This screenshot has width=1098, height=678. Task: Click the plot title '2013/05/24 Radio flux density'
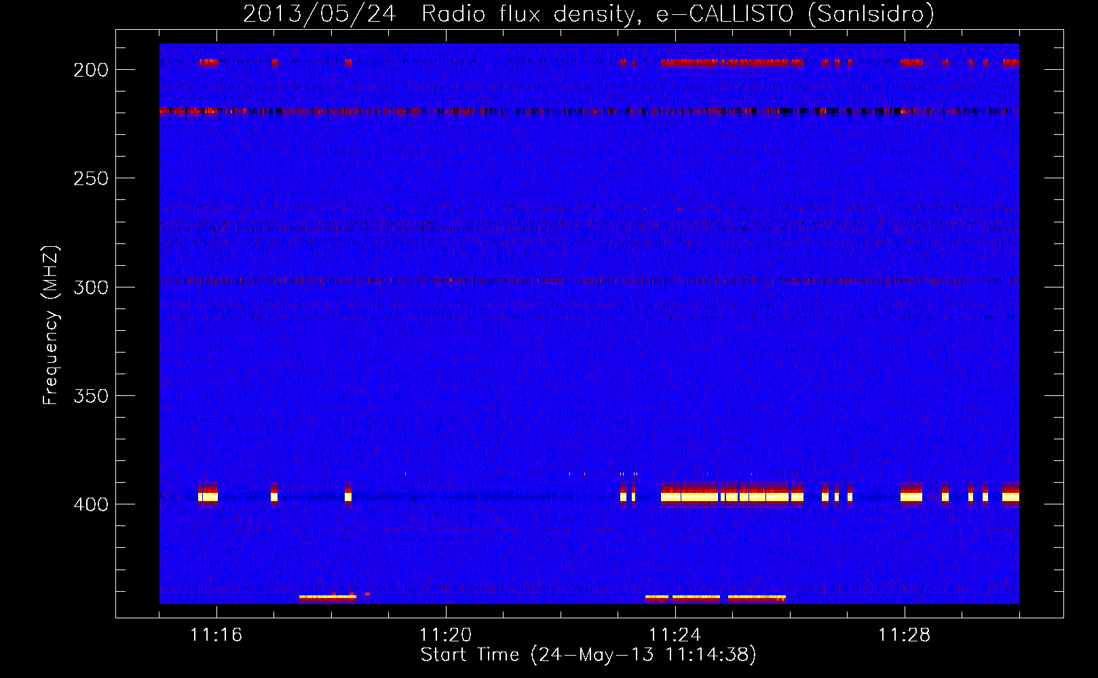point(441,14)
